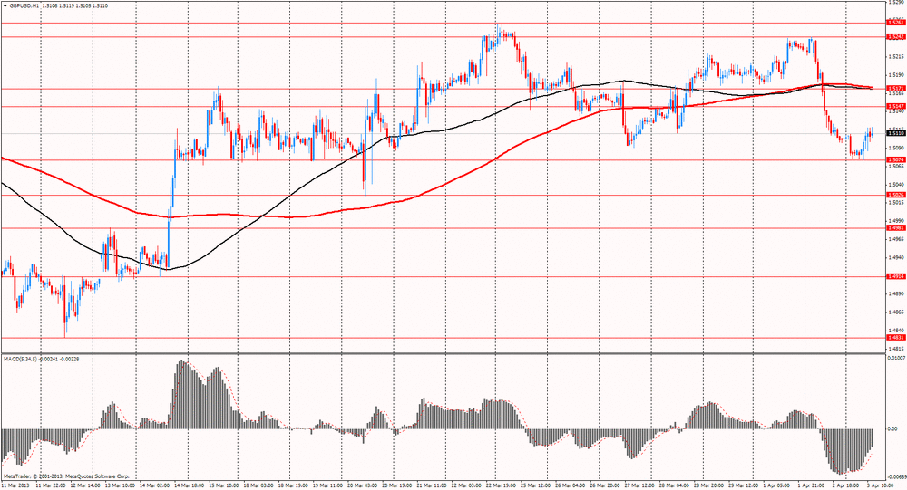Click the 14 Mar 18:00 time label
This screenshot has height=490, width=907.
(x=189, y=486)
